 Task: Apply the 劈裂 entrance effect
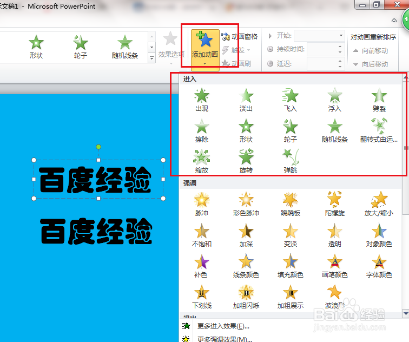tap(379, 100)
